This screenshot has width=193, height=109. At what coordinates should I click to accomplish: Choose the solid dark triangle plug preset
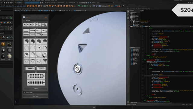point(45,61)
